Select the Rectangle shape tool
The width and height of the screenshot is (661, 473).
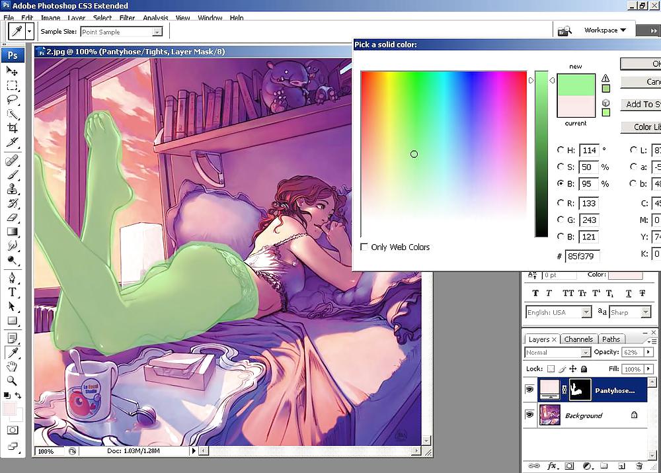click(x=12, y=321)
